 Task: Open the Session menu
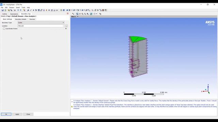(x=12, y=7)
